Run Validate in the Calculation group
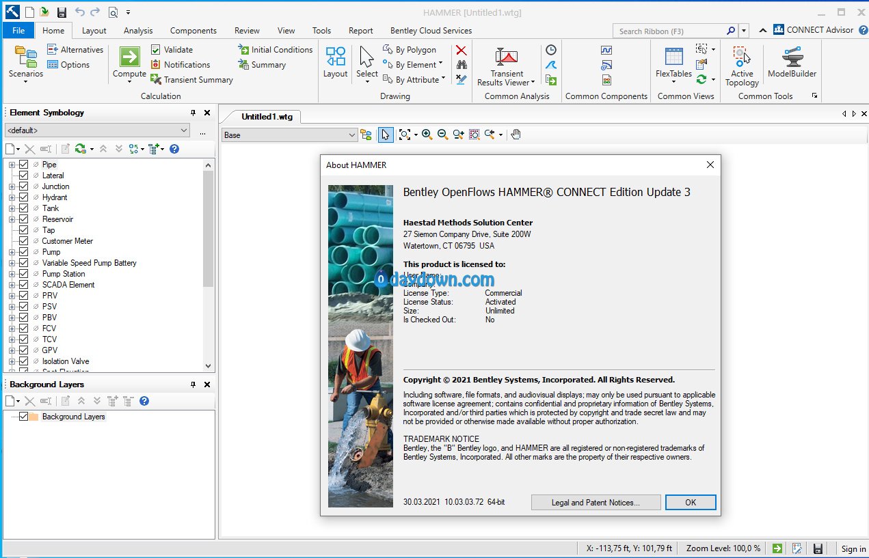 coord(172,50)
